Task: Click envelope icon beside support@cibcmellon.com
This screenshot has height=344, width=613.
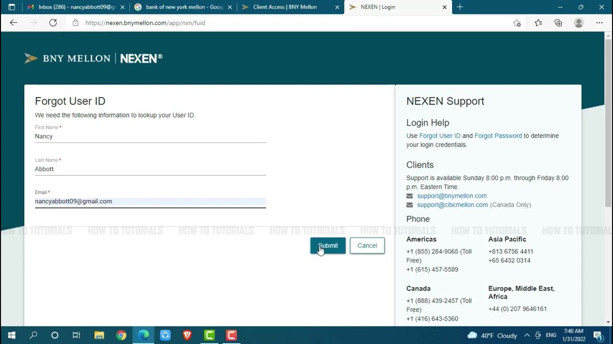Action: point(409,205)
